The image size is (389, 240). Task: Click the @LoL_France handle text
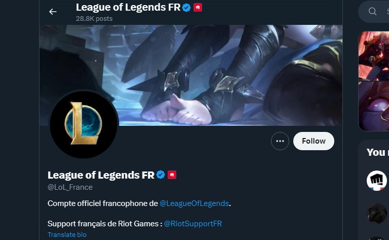[x=70, y=187]
